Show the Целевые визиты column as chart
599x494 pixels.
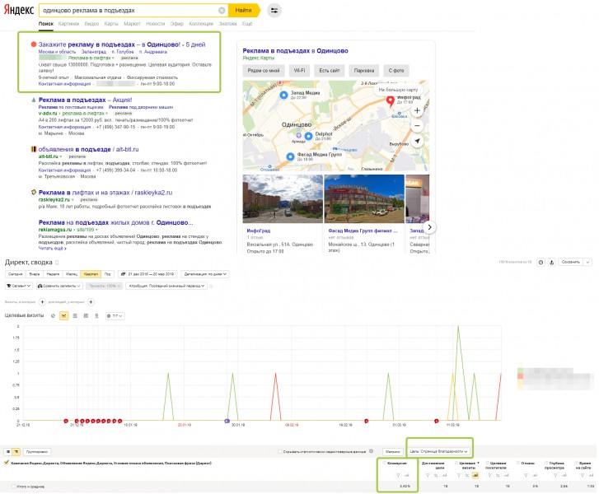pyautogui.click(x=475, y=475)
